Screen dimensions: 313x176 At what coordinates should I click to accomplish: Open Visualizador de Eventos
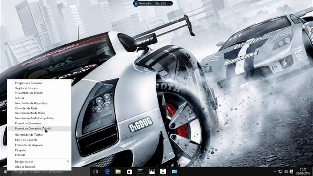coord(39,93)
